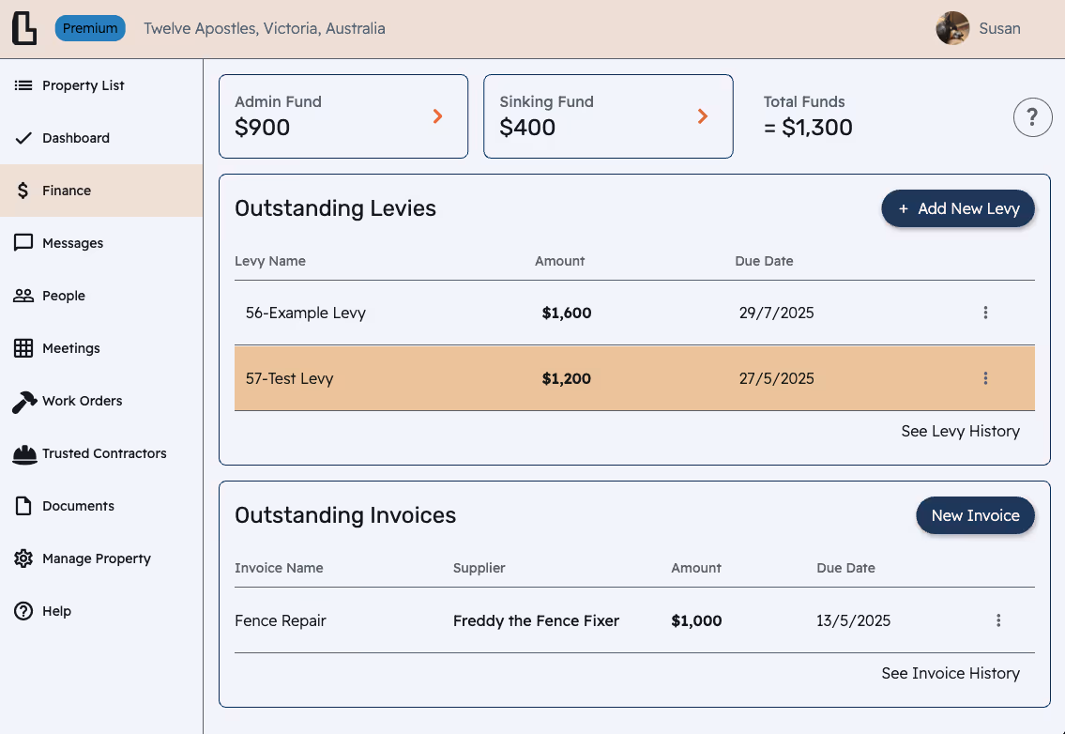
Task: Click due date 29/7/2025
Action: click(x=776, y=313)
